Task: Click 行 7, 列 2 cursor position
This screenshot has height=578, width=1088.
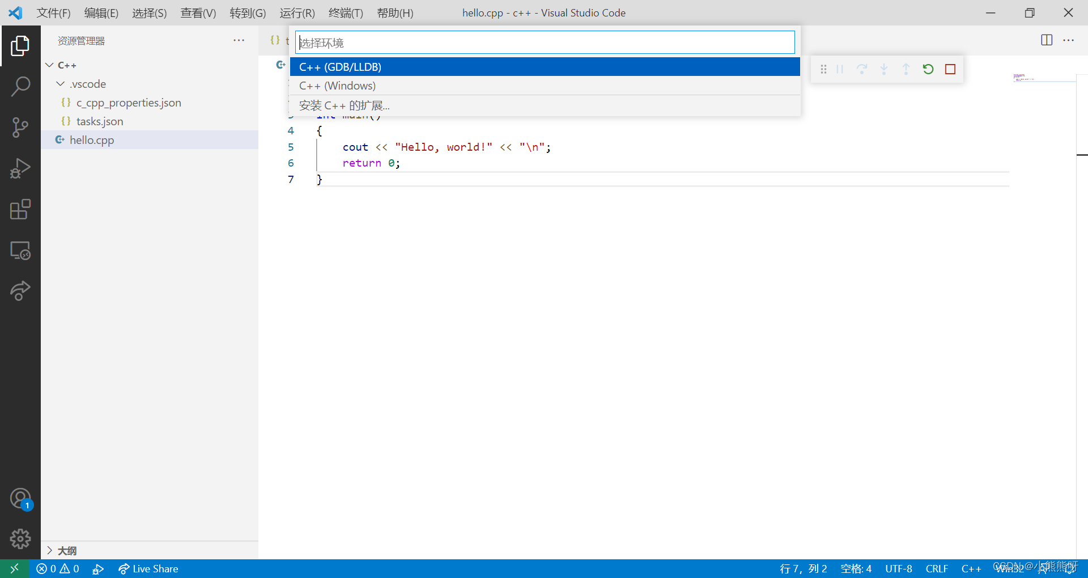Action: [x=803, y=568]
